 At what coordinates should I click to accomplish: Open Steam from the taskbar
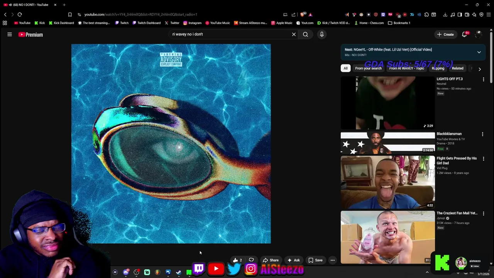pos(178,272)
